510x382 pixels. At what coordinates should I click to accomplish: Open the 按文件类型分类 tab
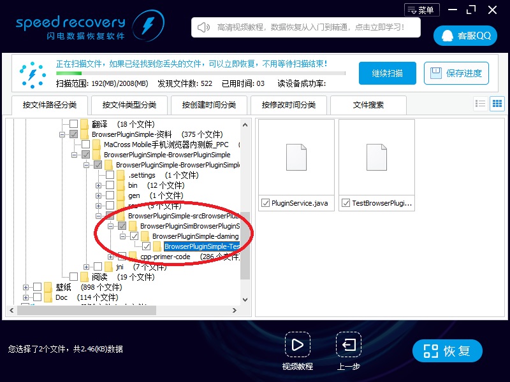(129, 105)
